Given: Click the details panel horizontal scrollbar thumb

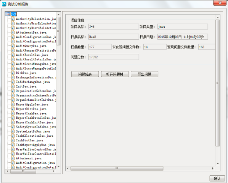Looking at the screenshot, I should [x=117, y=168].
